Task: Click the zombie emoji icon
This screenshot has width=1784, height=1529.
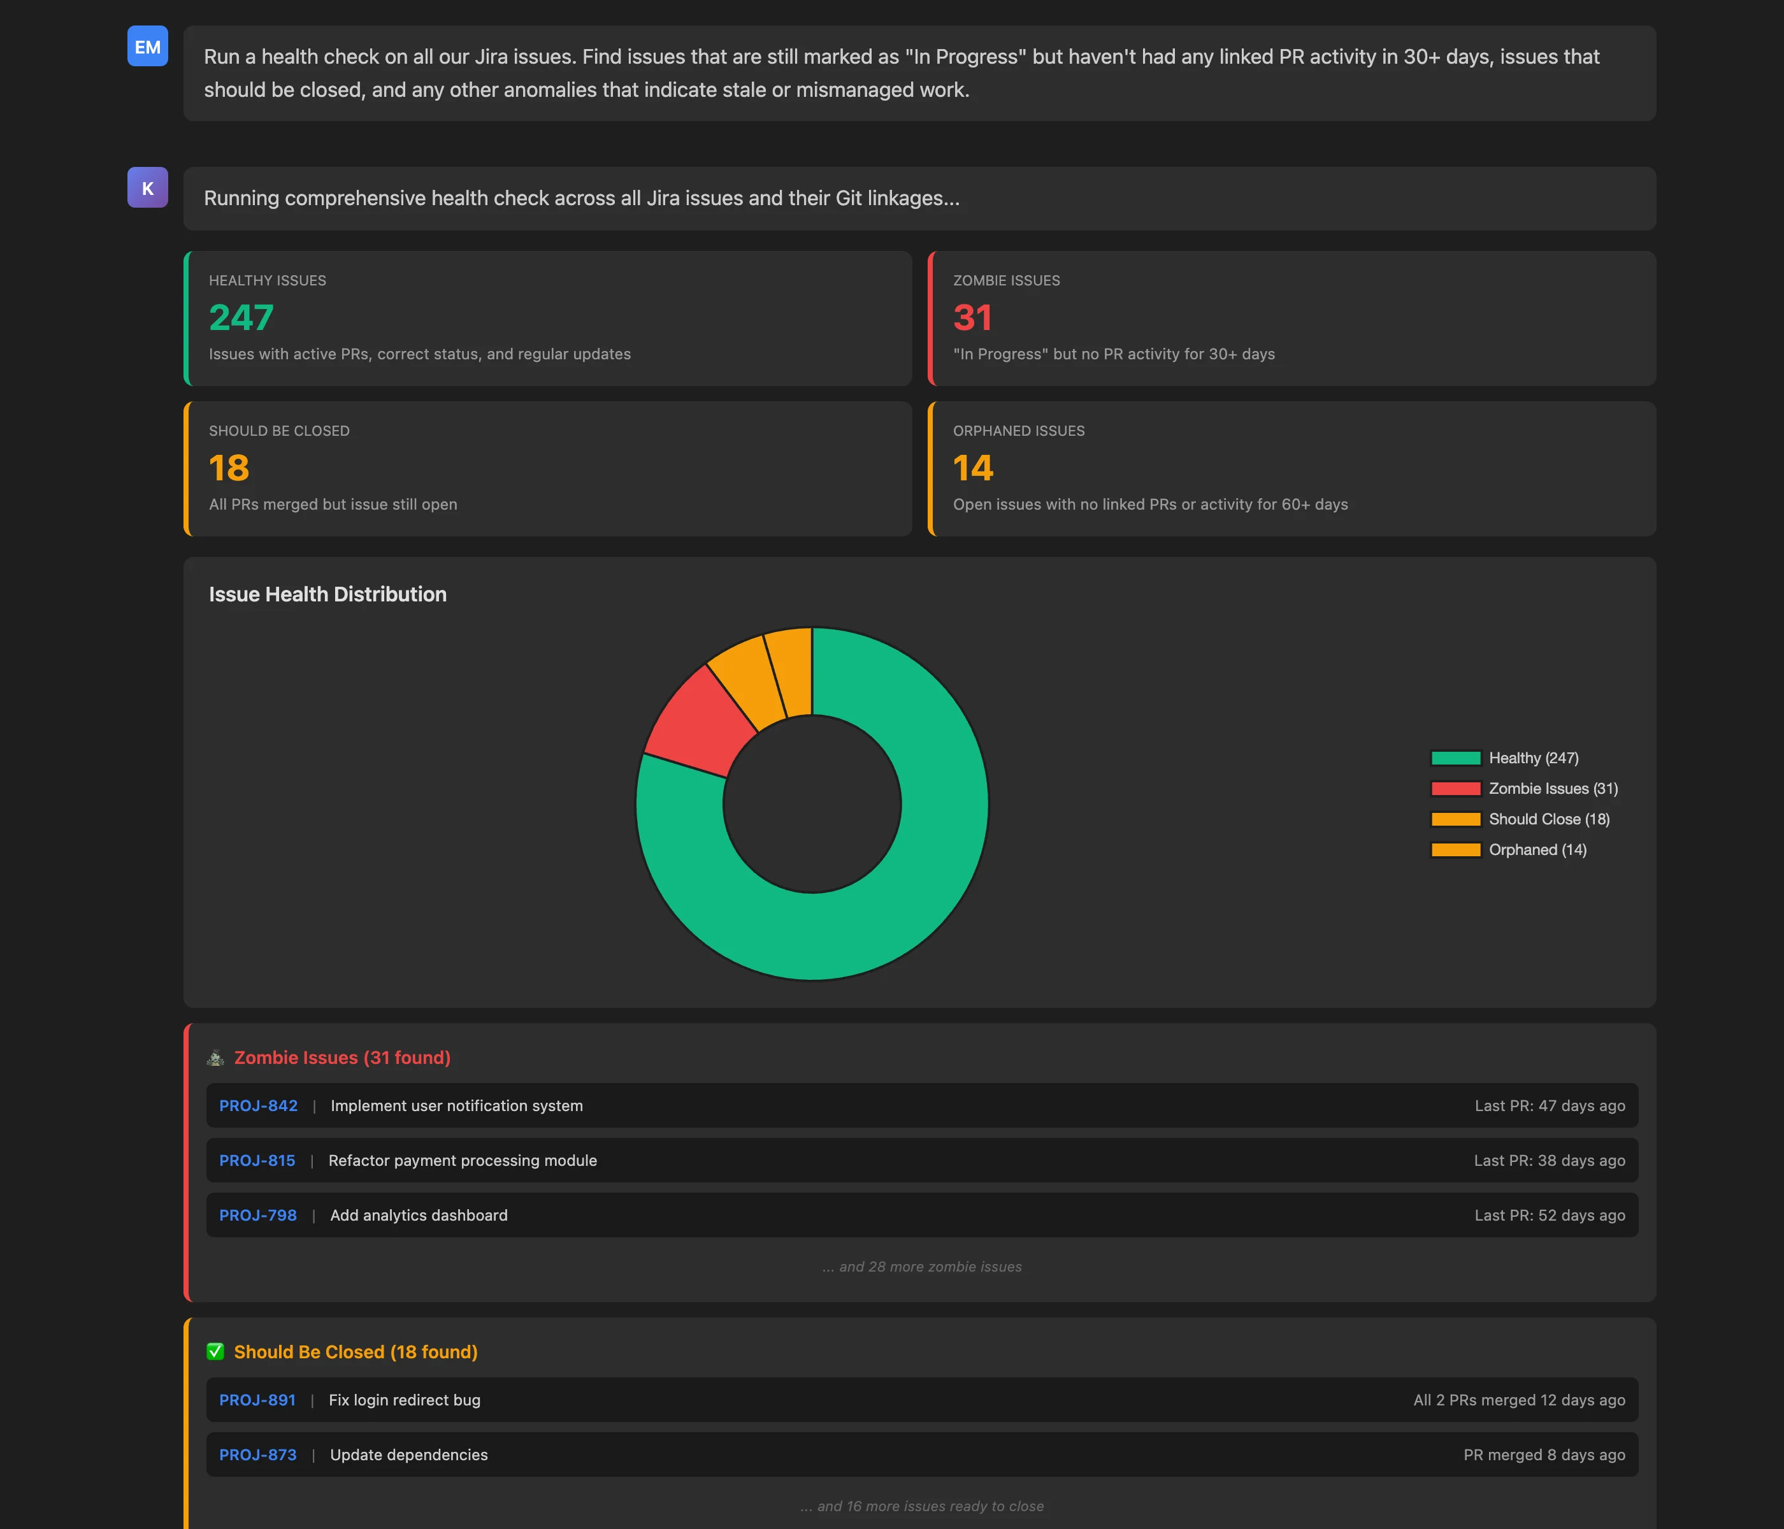Action: [x=215, y=1058]
